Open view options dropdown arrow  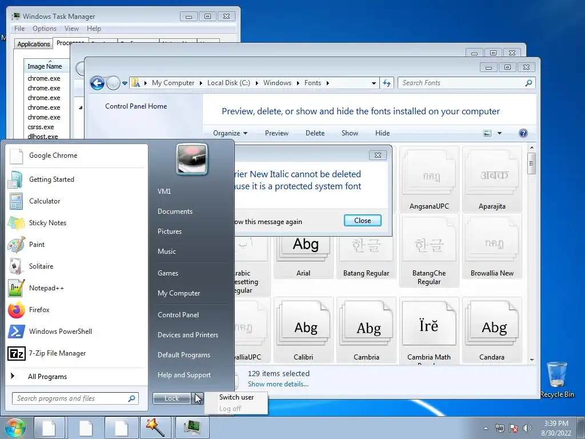click(x=499, y=133)
